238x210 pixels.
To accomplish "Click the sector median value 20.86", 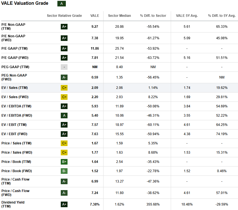I will pos(120,27).
